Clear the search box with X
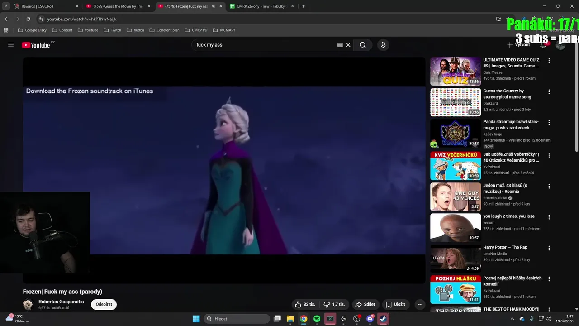Viewport: 579px width, 326px height. (x=348, y=45)
